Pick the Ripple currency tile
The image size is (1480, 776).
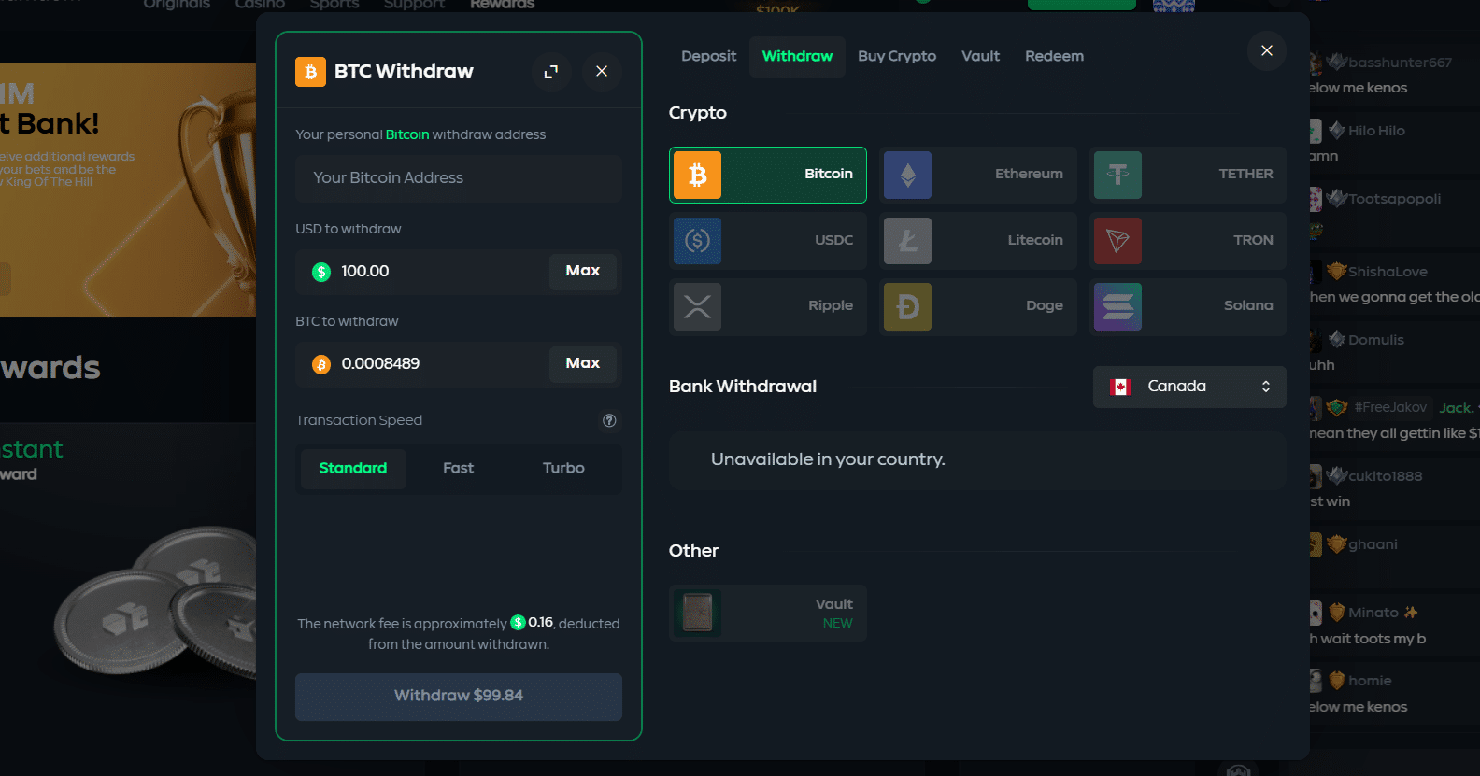click(767, 306)
